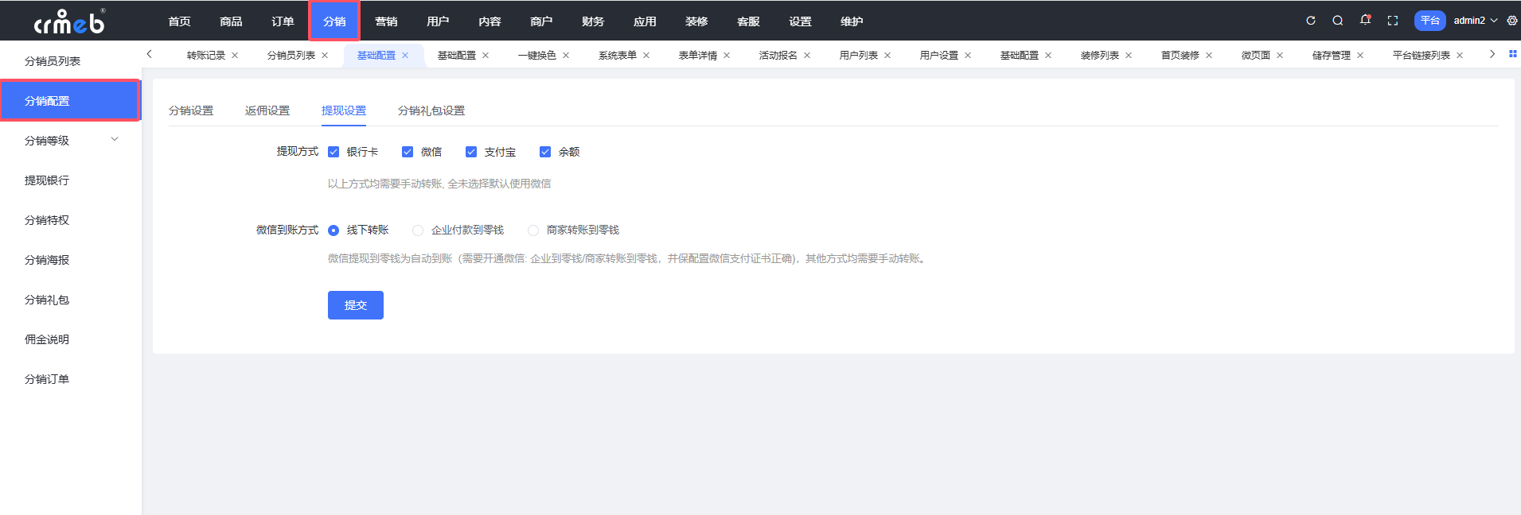
Task: Open 分销海报 in sidebar
Action: pyautogui.click(x=70, y=260)
